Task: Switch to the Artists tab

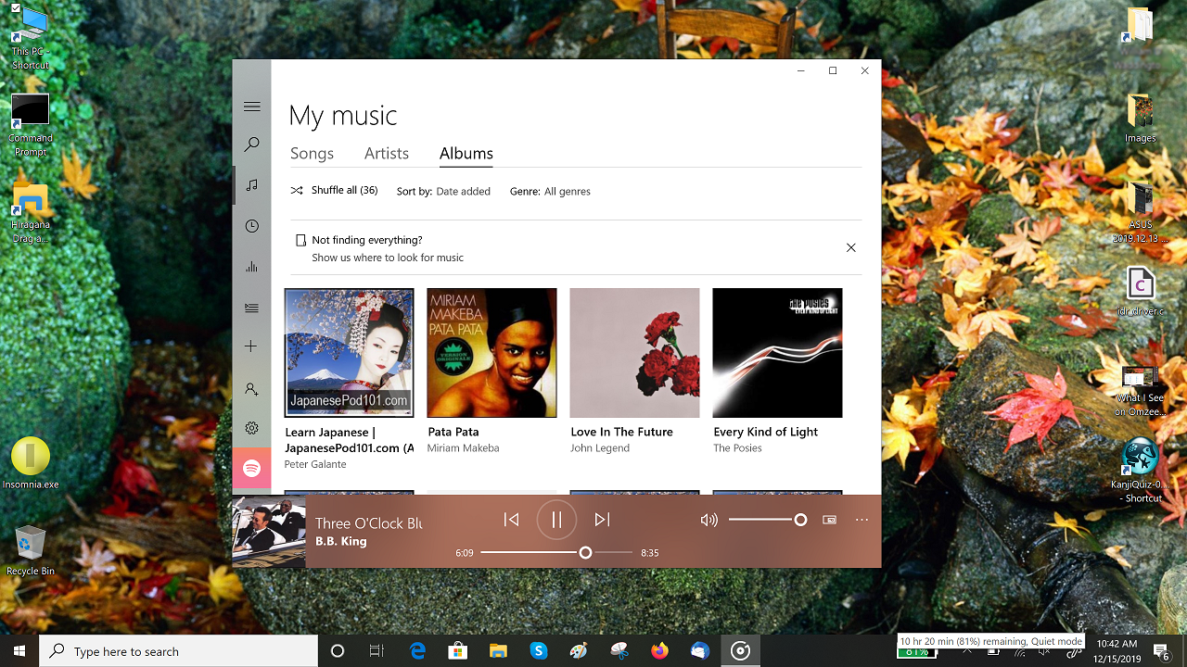Action: tap(387, 154)
